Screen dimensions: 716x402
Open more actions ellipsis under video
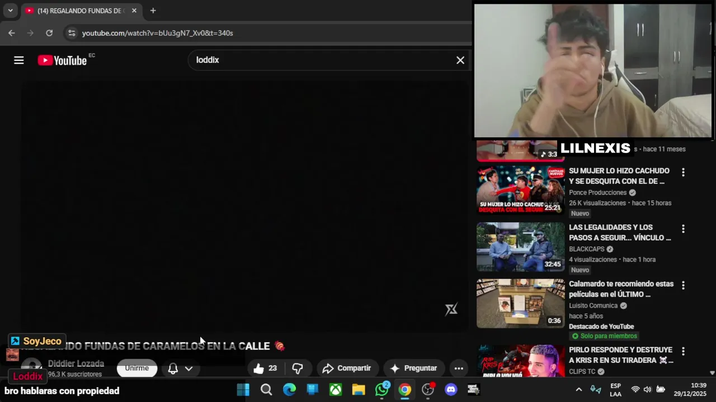point(459,368)
